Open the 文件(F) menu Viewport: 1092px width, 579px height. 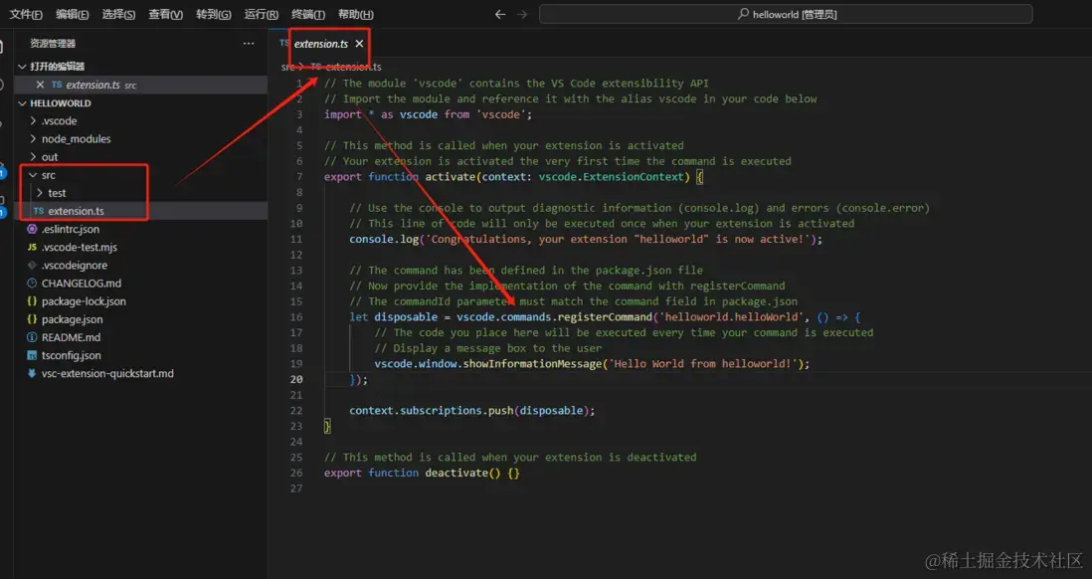[x=26, y=14]
